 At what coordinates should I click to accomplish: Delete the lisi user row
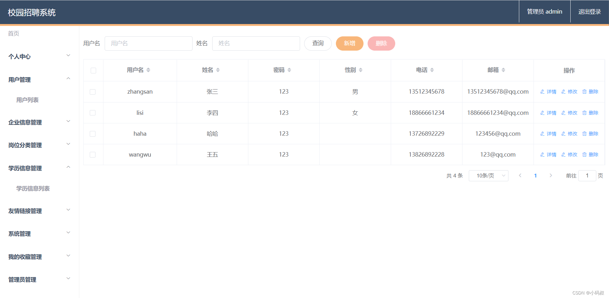(x=590, y=113)
